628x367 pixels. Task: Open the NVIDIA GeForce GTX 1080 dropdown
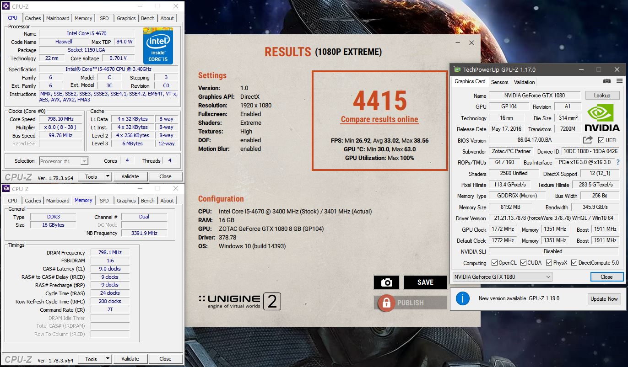coord(502,277)
